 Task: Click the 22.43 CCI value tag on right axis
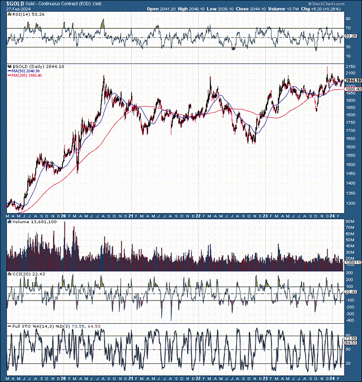(x=351, y=292)
